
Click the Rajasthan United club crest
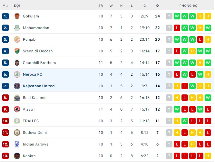(x=17, y=86)
